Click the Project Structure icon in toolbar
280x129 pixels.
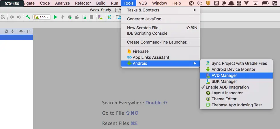coord(118,17)
